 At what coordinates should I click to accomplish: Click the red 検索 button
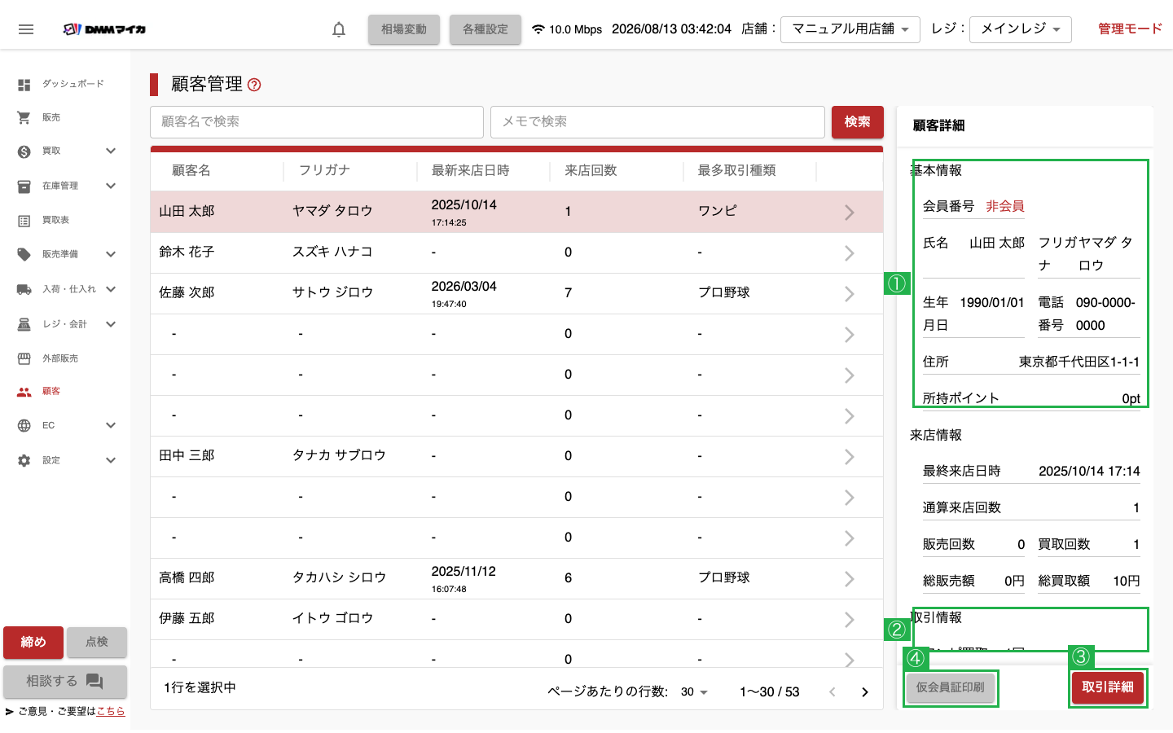click(x=857, y=122)
